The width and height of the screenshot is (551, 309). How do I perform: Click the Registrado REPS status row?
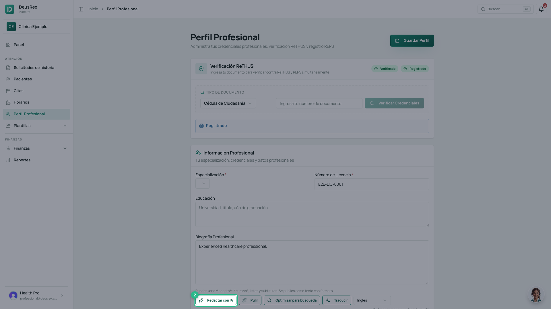(x=312, y=126)
